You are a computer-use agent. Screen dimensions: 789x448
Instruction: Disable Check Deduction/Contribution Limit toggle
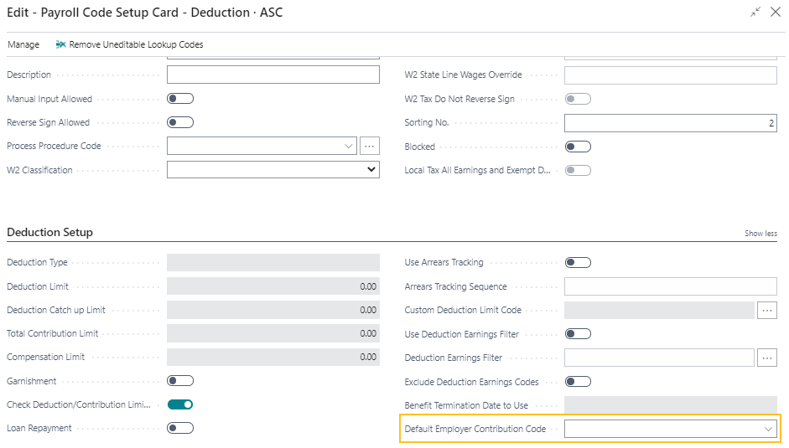point(180,404)
